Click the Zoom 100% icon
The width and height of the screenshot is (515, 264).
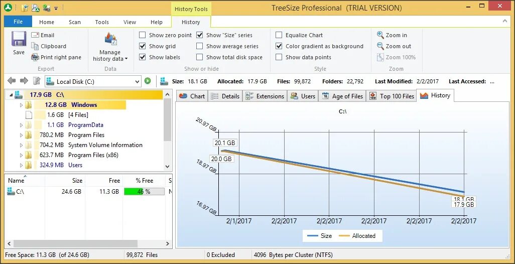pos(380,57)
